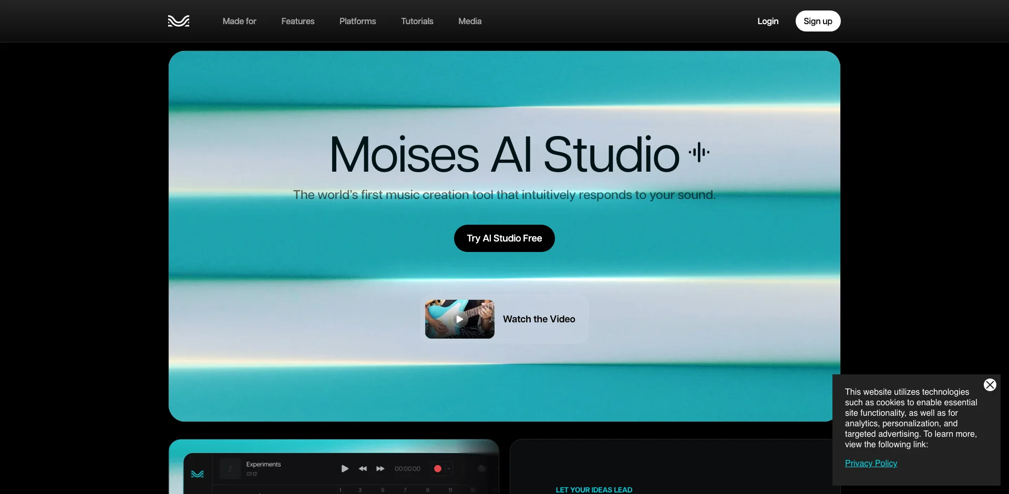This screenshot has width=1009, height=494.
Task: Play the Experiments track in the mini player
Action: tap(345, 468)
